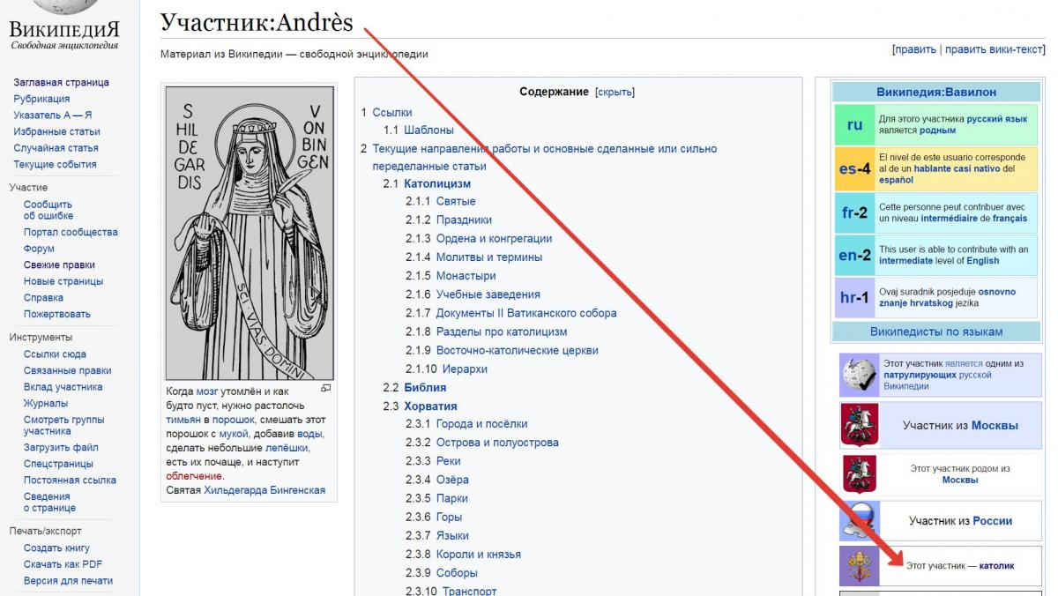Open Портал сообщества

[71, 232]
